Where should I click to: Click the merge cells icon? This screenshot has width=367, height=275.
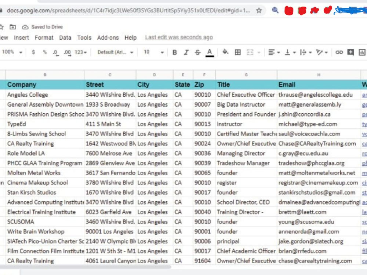(x=250, y=52)
